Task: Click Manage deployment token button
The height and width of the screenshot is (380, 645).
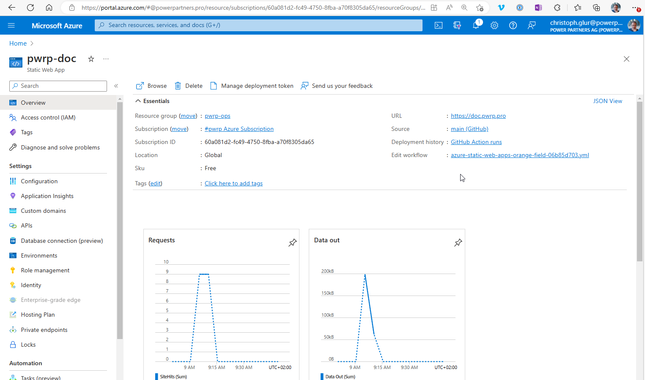Action: [252, 86]
